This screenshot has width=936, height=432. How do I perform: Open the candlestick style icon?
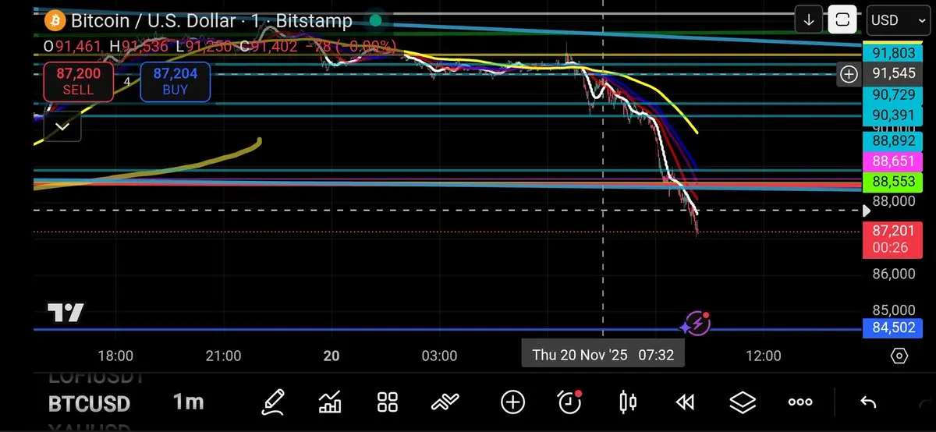[627, 402]
